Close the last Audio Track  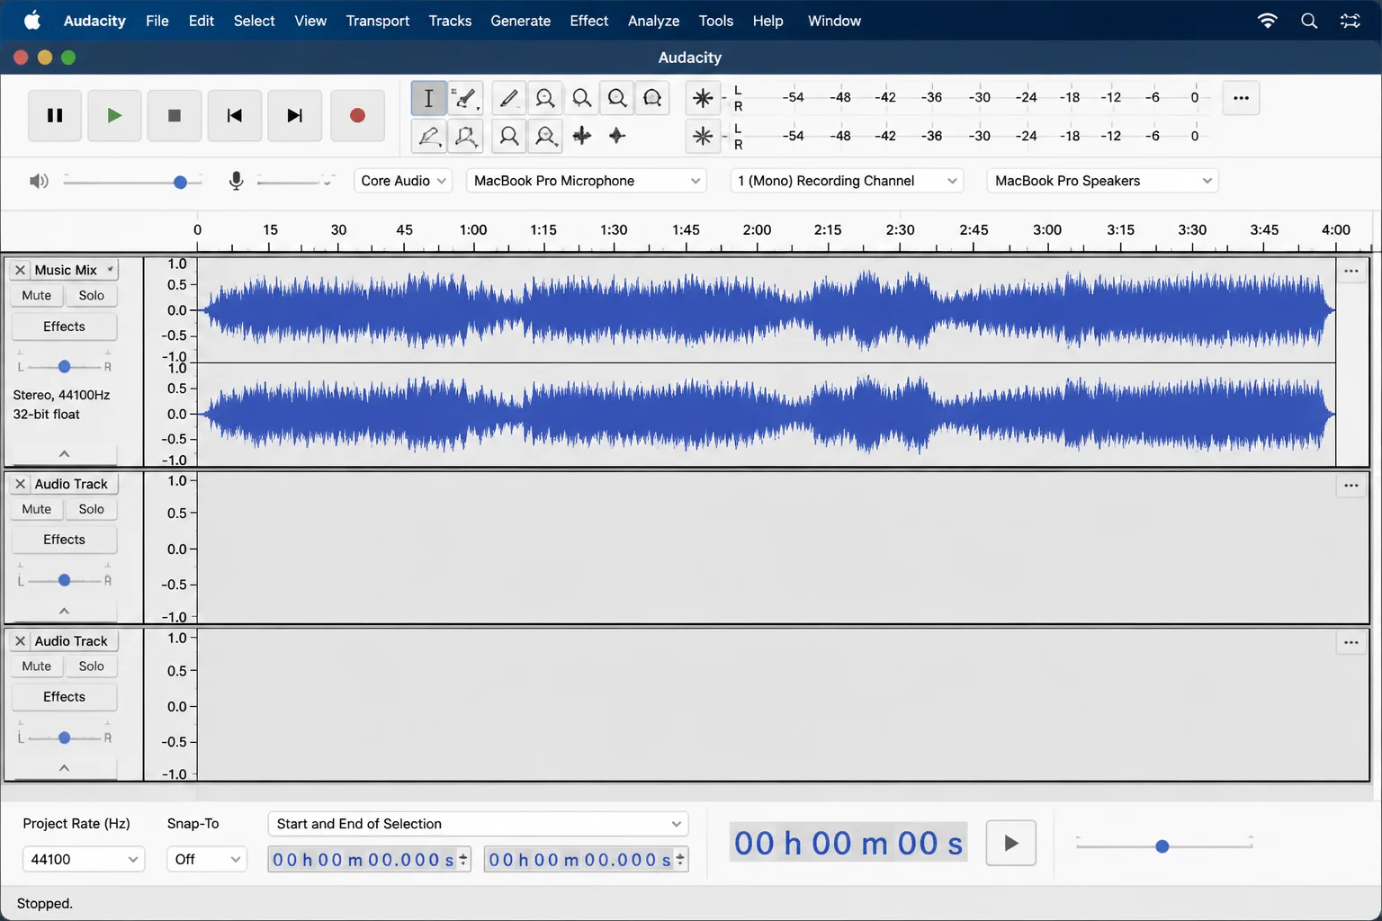pyautogui.click(x=20, y=641)
